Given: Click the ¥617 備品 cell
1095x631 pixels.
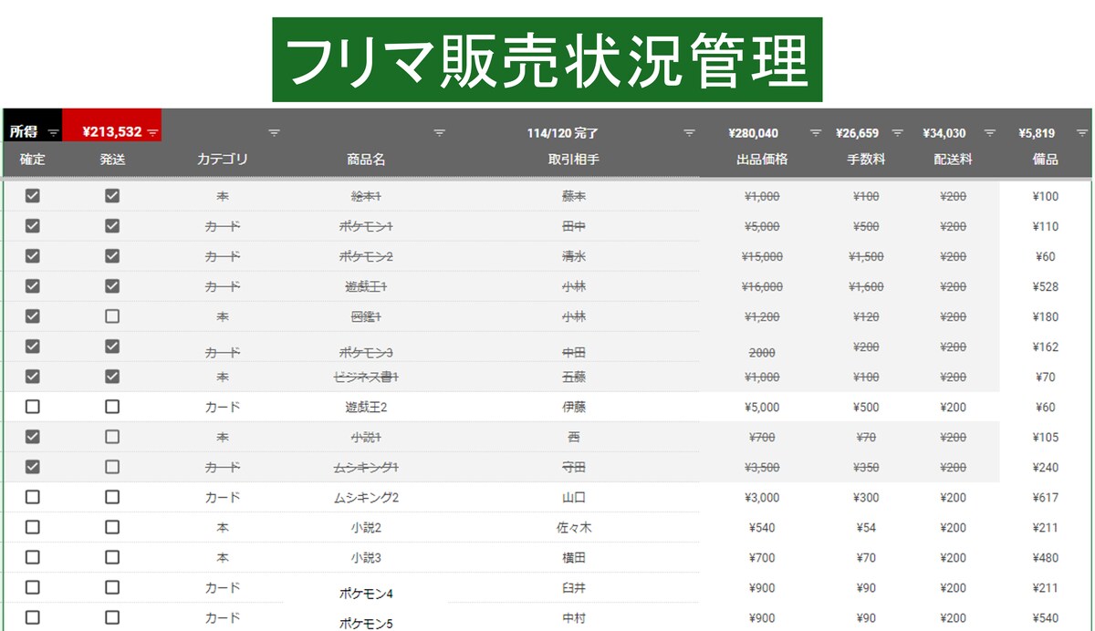Looking at the screenshot, I should pos(1046,497).
